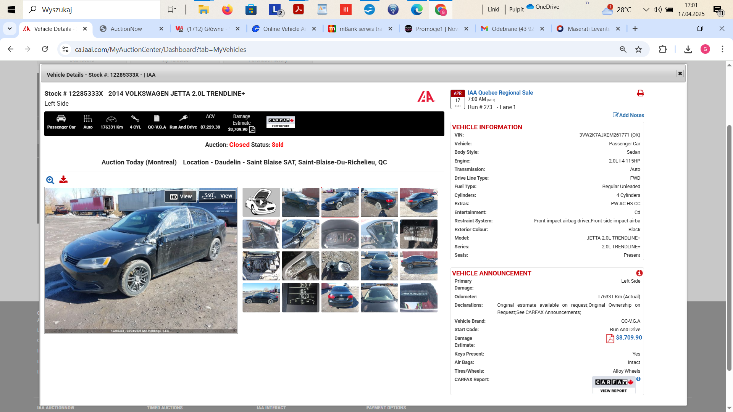Select the VIN windshield plate thumbnail

[419, 298]
